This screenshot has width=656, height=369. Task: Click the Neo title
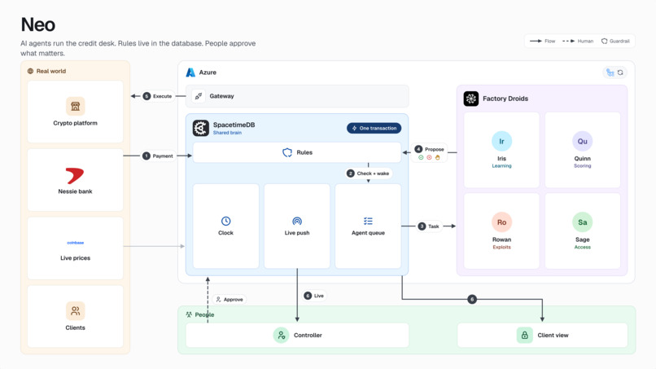[x=38, y=24]
